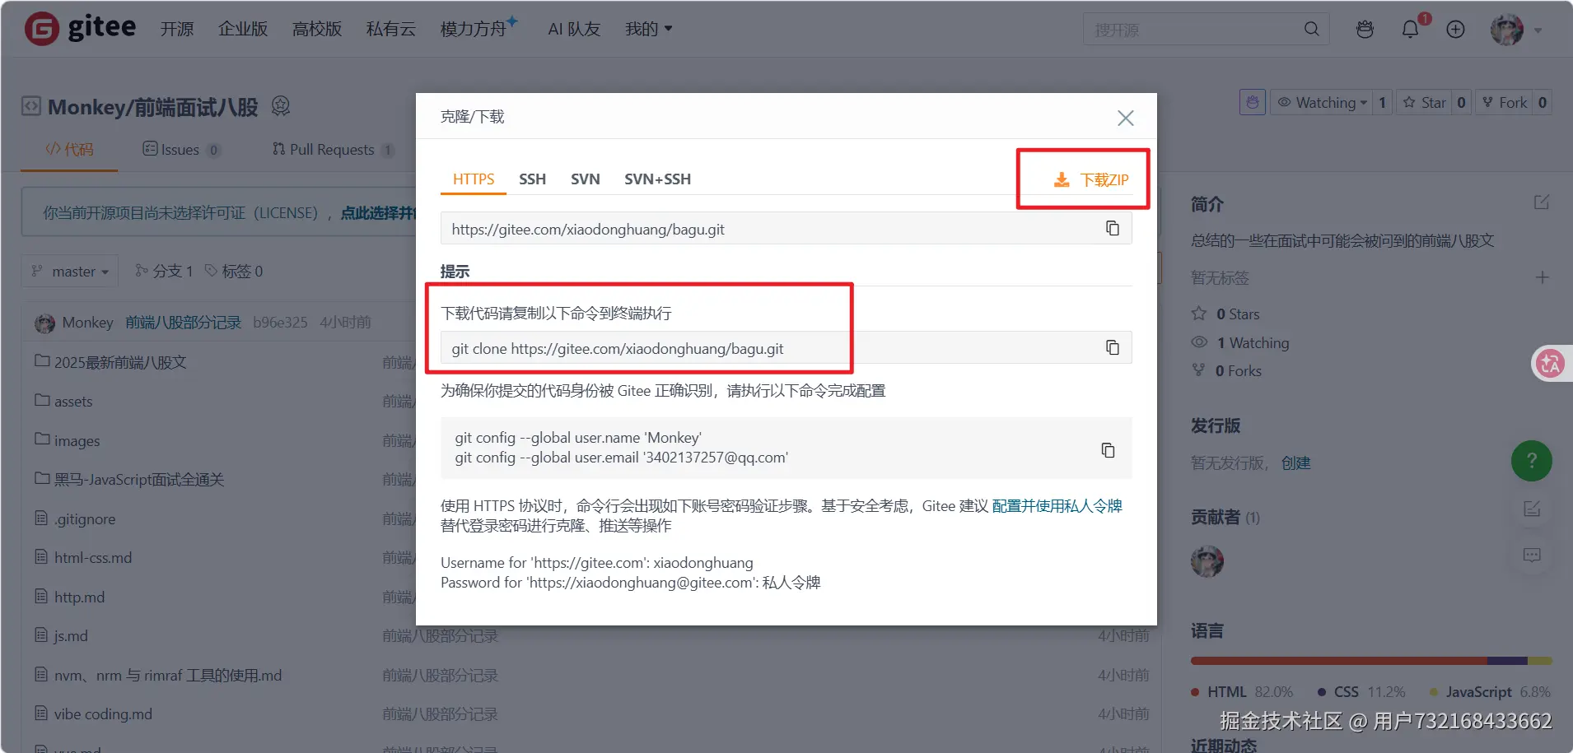Copy the HTTPS repository URL
This screenshot has width=1573, height=753.
pyautogui.click(x=1112, y=228)
